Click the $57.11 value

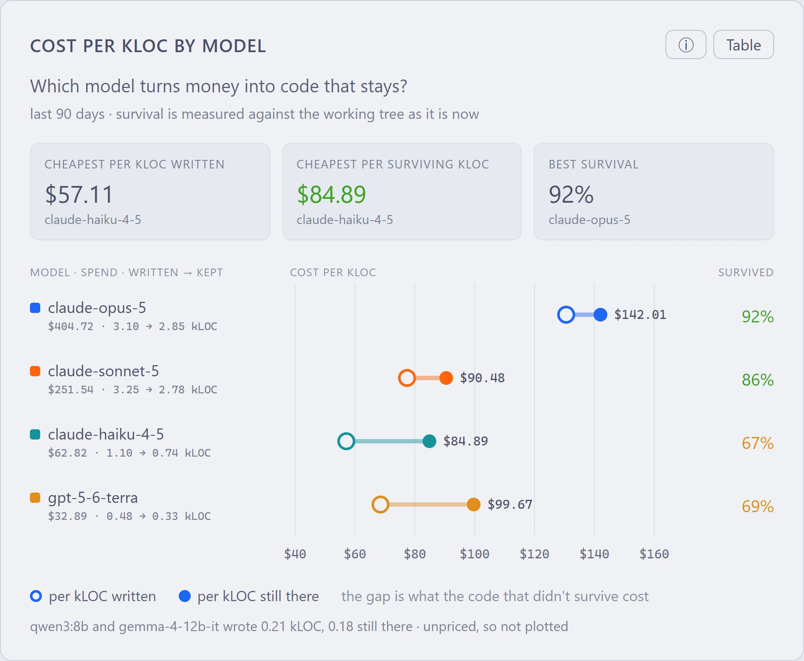tap(79, 195)
